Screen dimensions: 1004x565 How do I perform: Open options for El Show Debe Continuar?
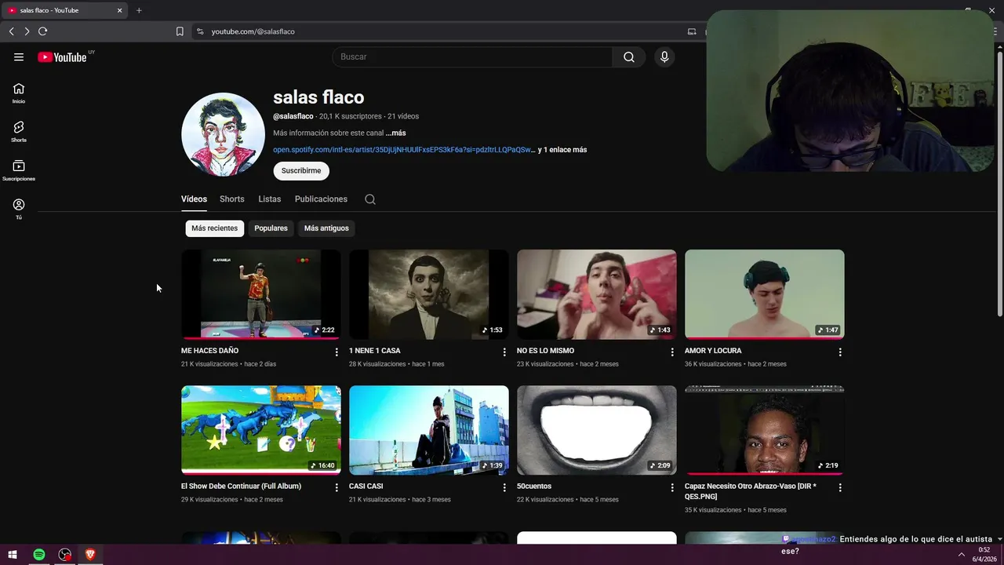336,487
